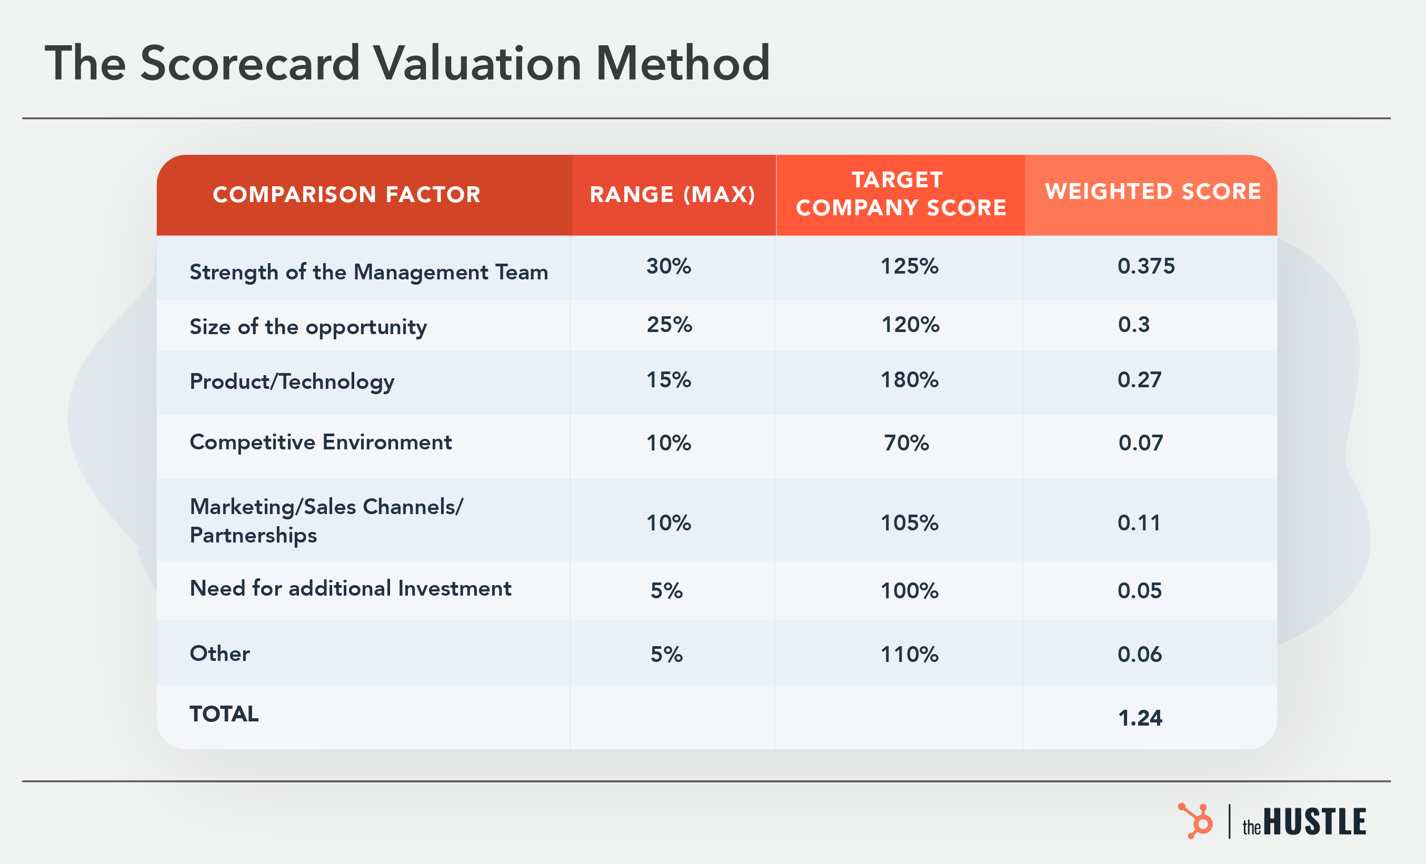Viewport: 1426px width, 864px height.
Task: Select the Other row label
Action: [x=220, y=654]
